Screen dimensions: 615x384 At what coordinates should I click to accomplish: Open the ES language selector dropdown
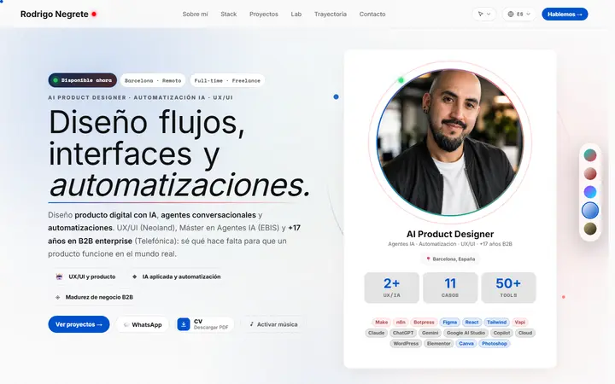[518, 15]
